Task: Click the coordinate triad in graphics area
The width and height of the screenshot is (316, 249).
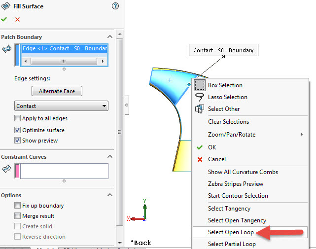Action: [x=138, y=211]
